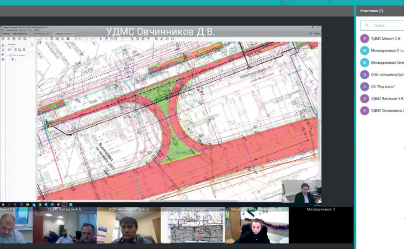This screenshot has width=406, height=249.
Task: Click the new bookmark icon
Action: 20,50
